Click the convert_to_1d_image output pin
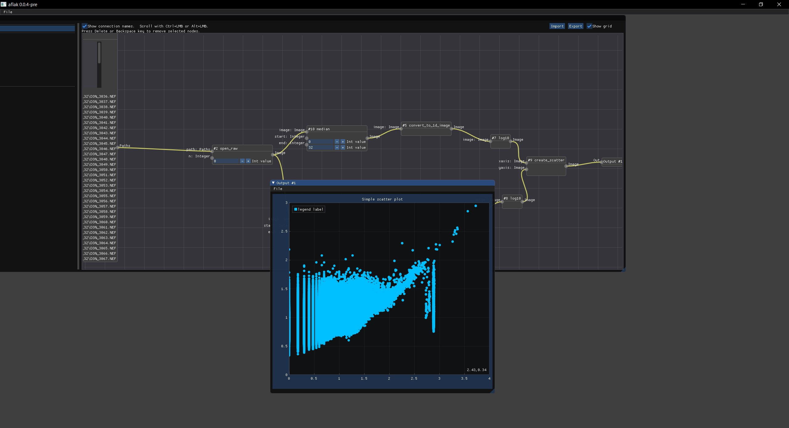Screen dimensions: 789x428 coord(452,129)
